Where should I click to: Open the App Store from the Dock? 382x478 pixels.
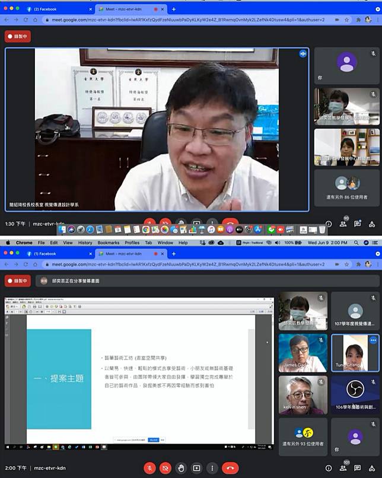pyautogui.click(x=257, y=230)
